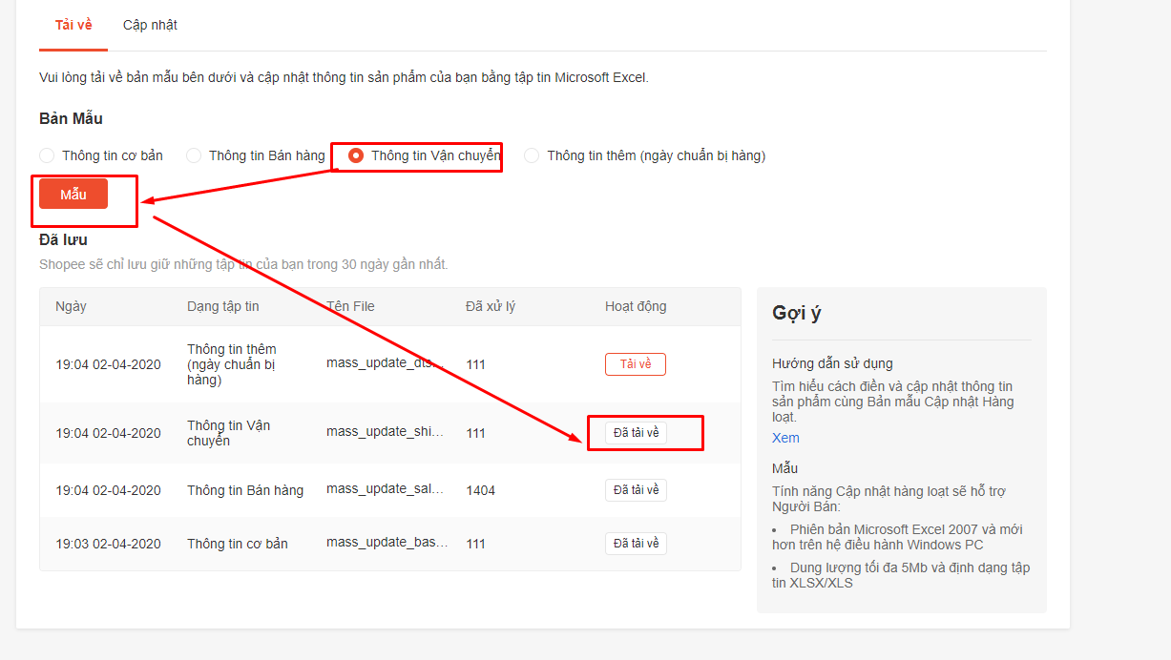1171x660 pixels.
Task: Click the Ngày column header
Action: click(x=71, y=306)
